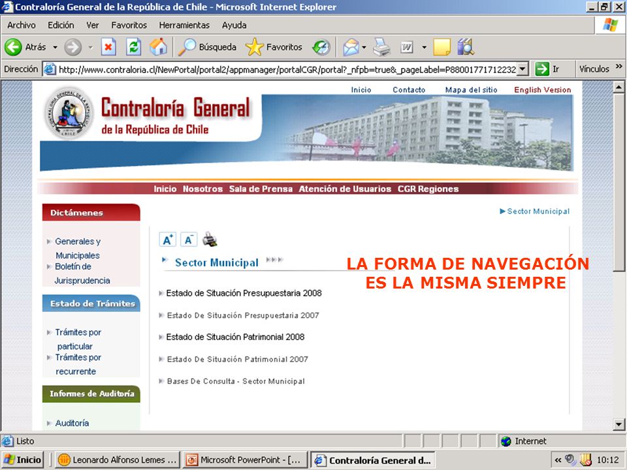Viewport: 627px width, 470px height.
Task: Open the Edición menu
Action: 61,25
